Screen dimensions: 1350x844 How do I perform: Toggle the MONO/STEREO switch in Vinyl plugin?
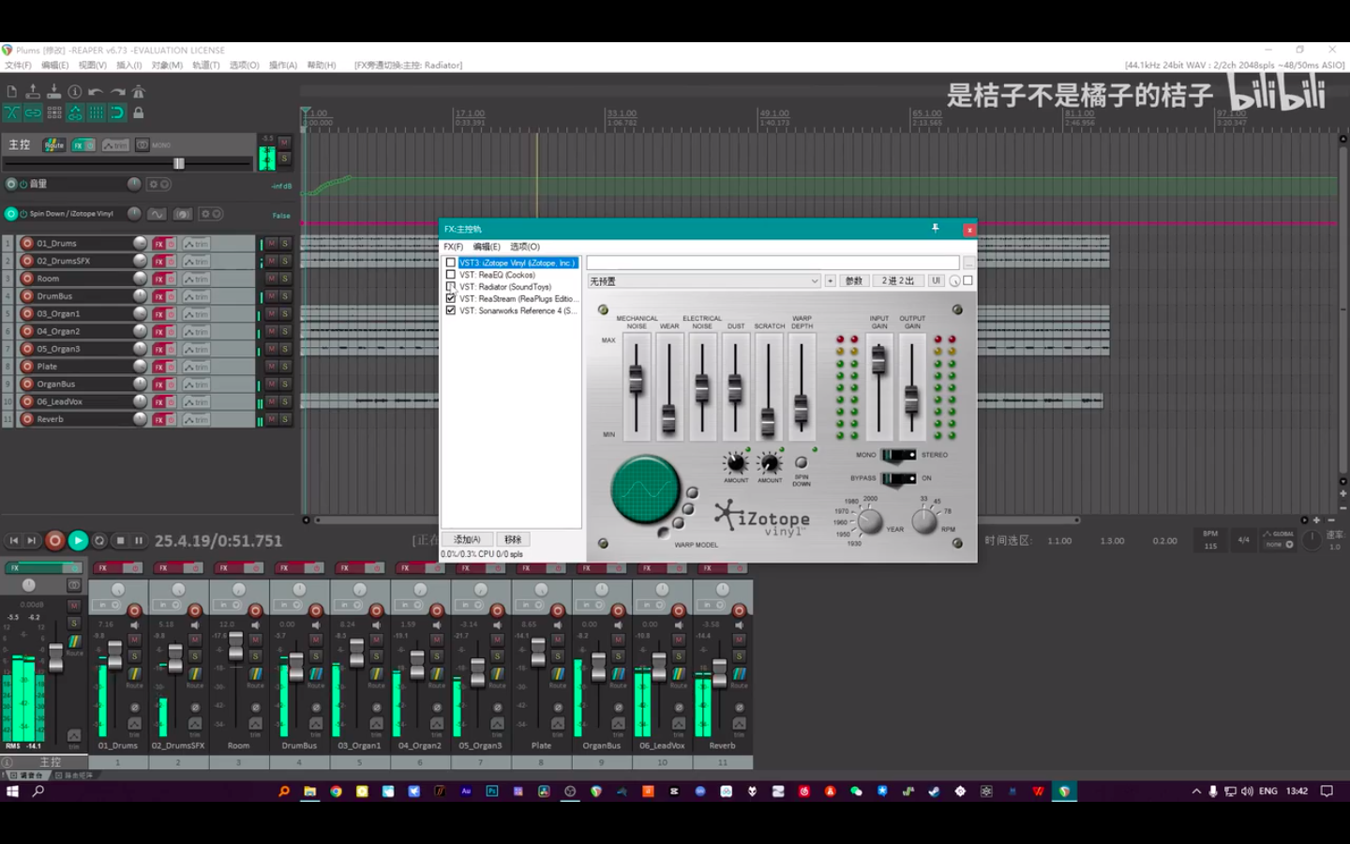[x=899, y=455]
